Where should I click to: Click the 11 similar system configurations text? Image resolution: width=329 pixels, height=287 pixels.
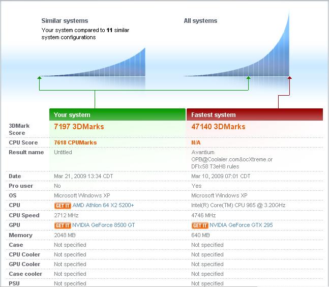tap(85, 34)
